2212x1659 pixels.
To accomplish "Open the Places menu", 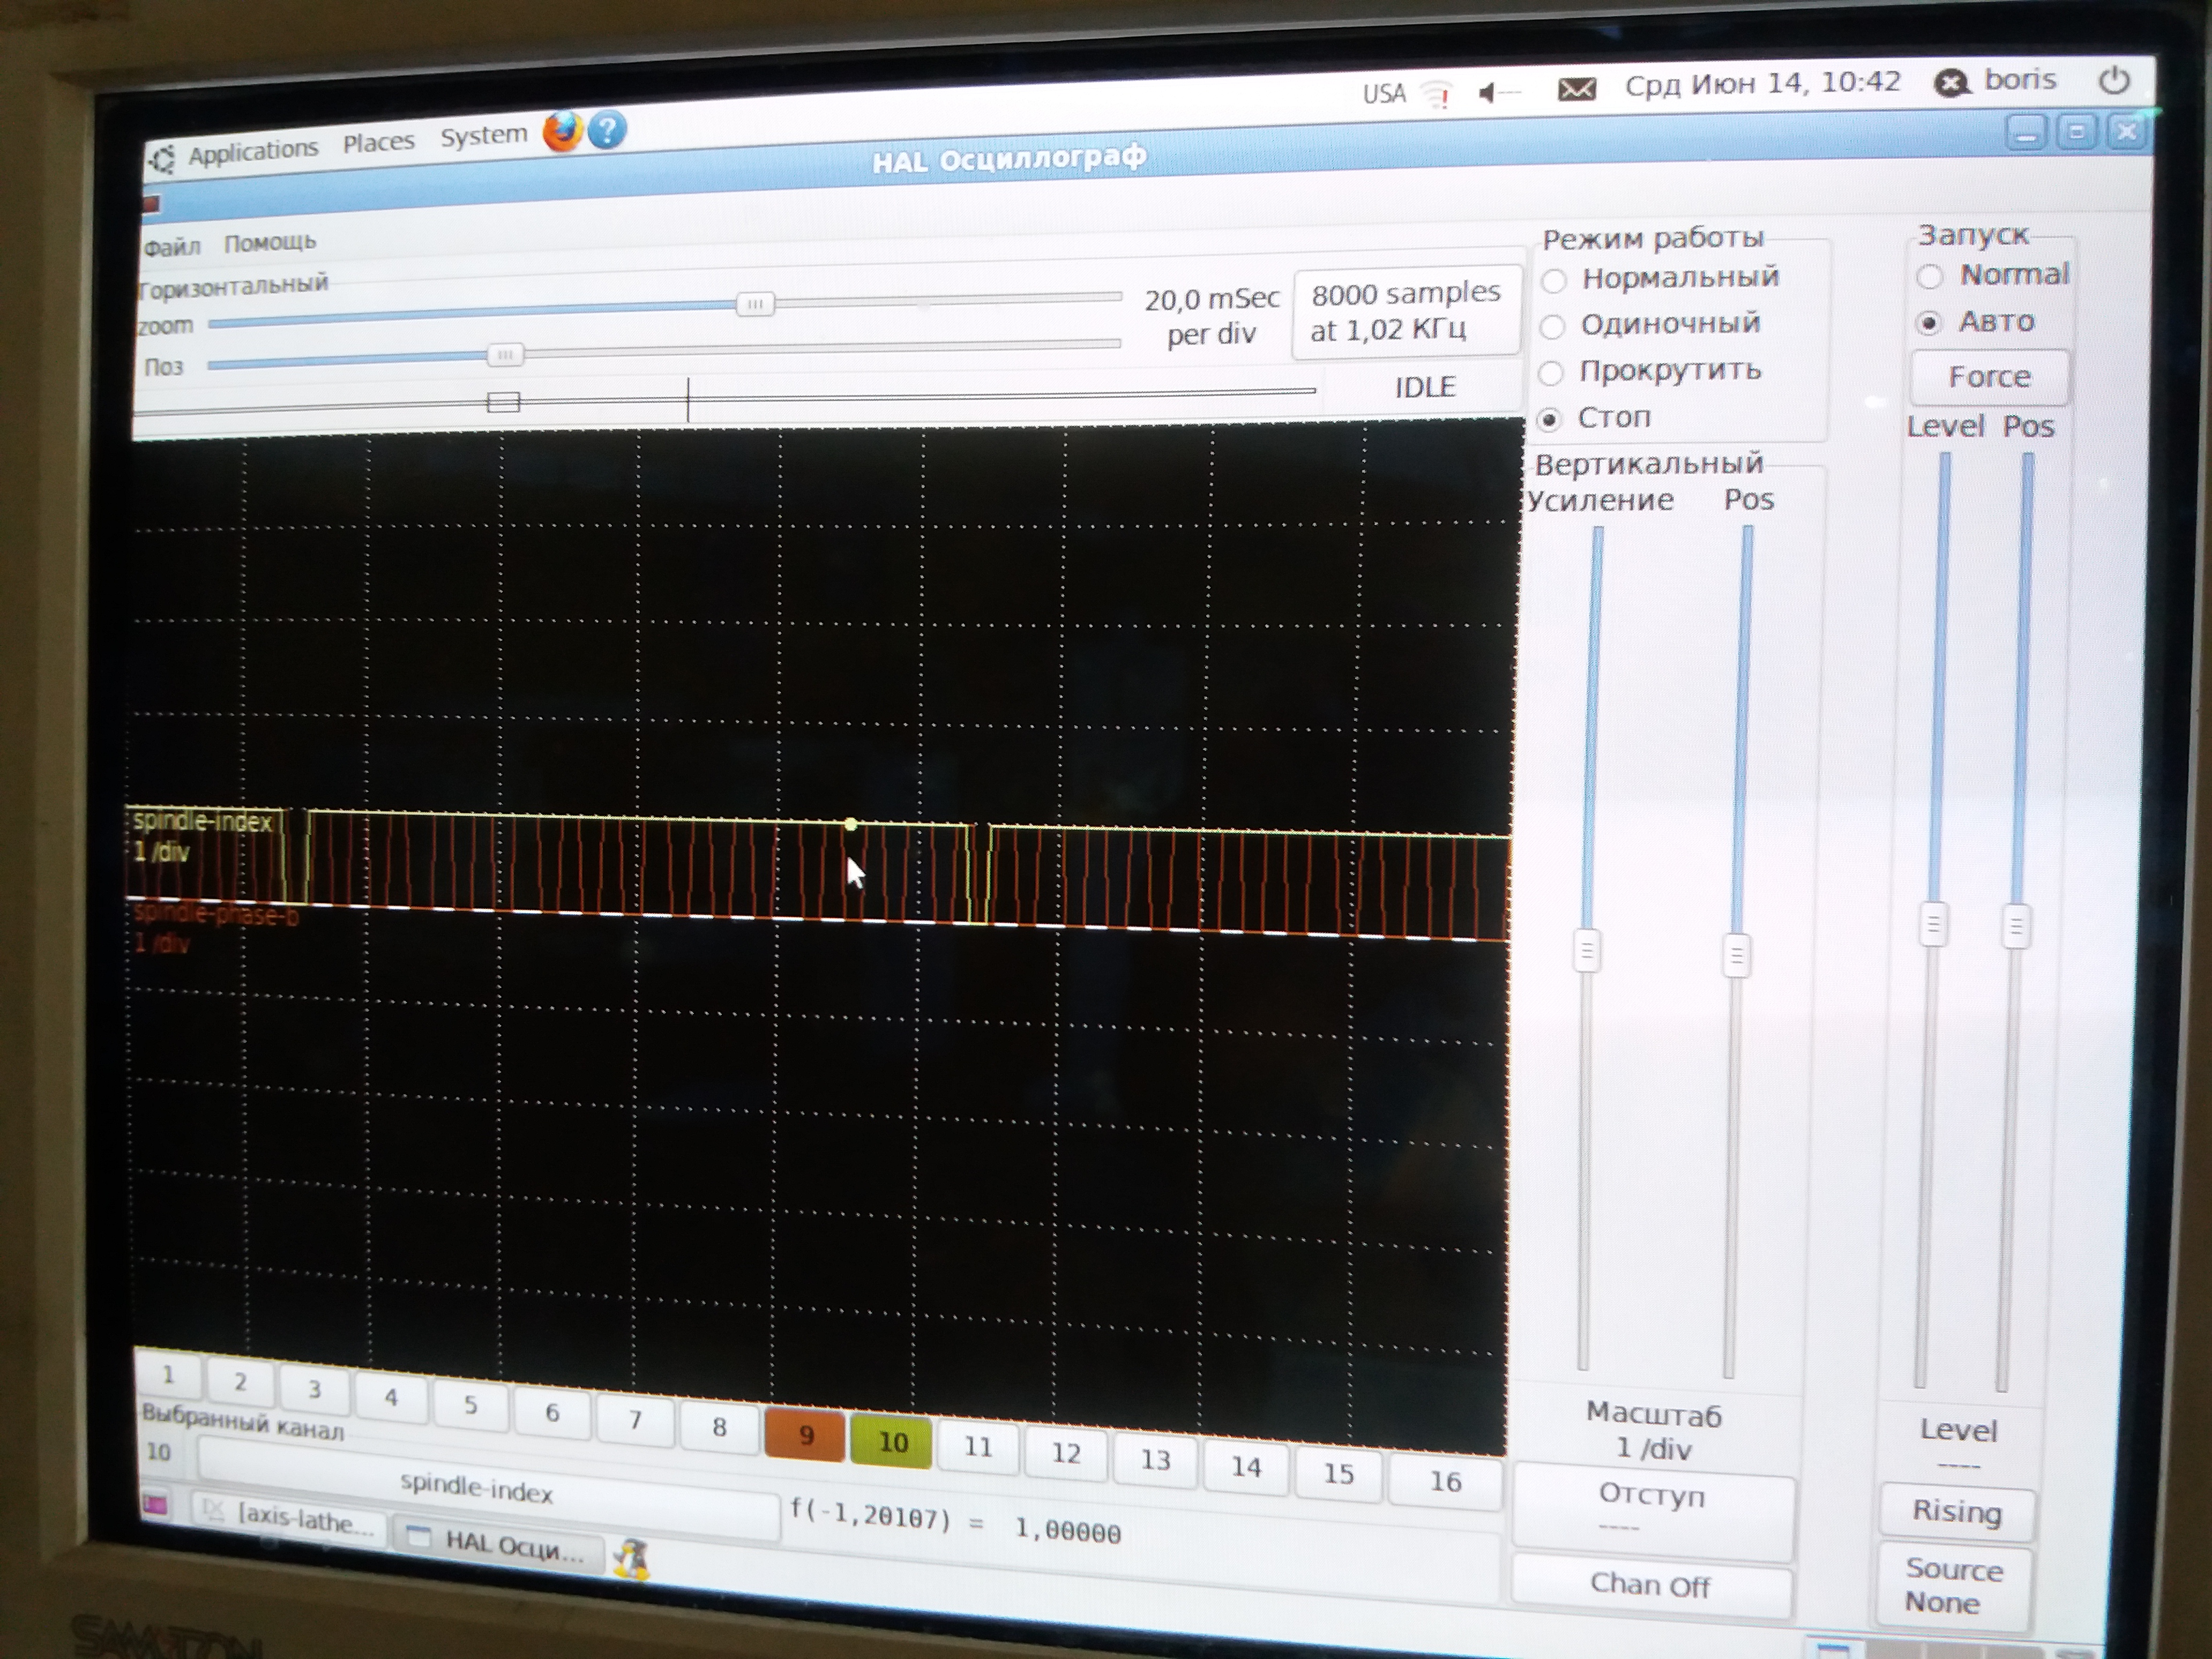I will tap(378, 143).
